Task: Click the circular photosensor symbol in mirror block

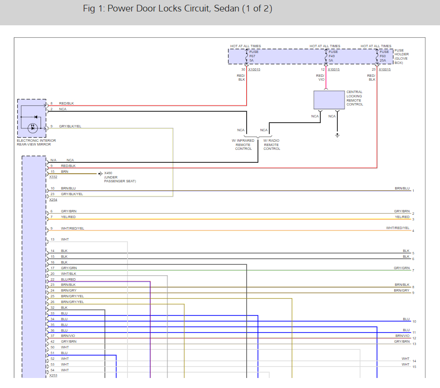Action: [x=33, y=128]
